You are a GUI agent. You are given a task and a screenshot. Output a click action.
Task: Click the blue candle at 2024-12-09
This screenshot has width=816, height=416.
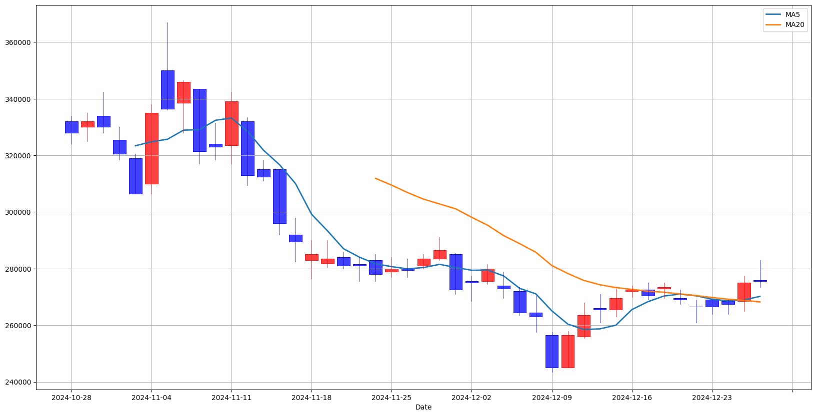coord(552,352)
